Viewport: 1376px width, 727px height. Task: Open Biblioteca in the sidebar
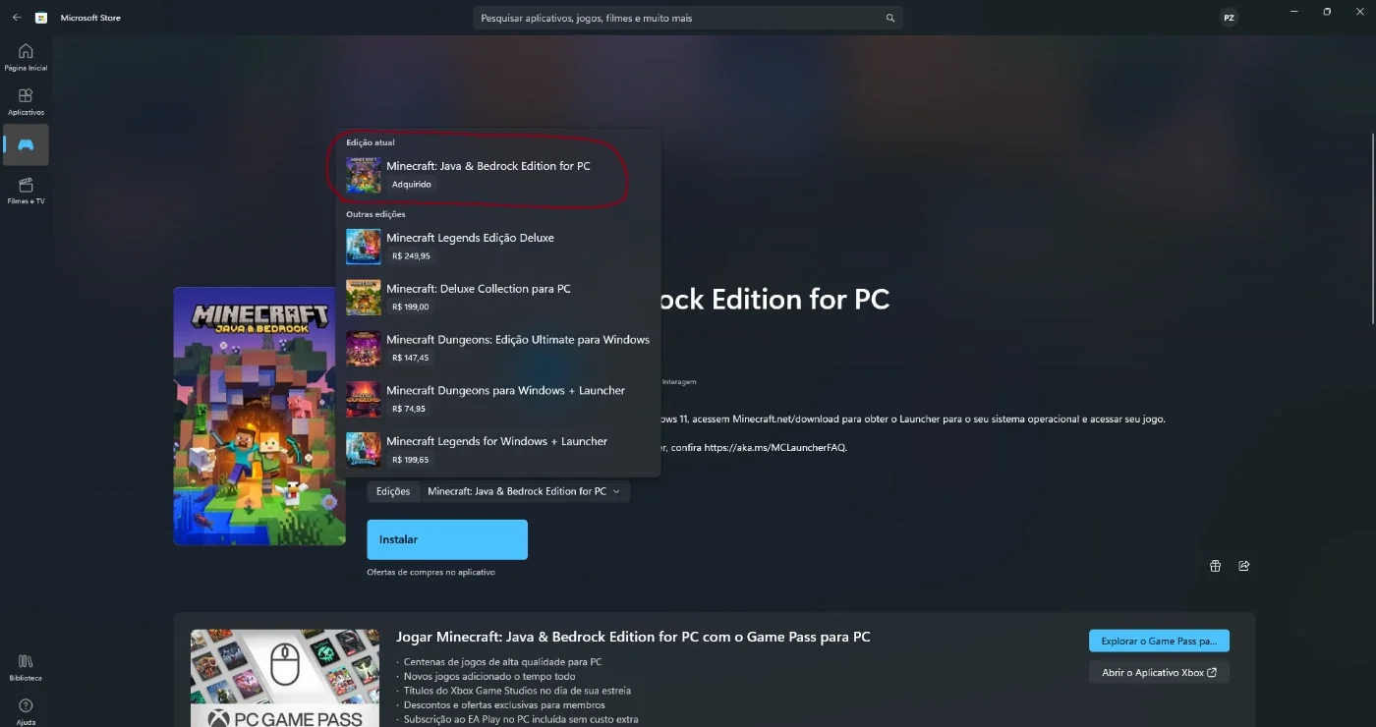(x=26, y=668)
